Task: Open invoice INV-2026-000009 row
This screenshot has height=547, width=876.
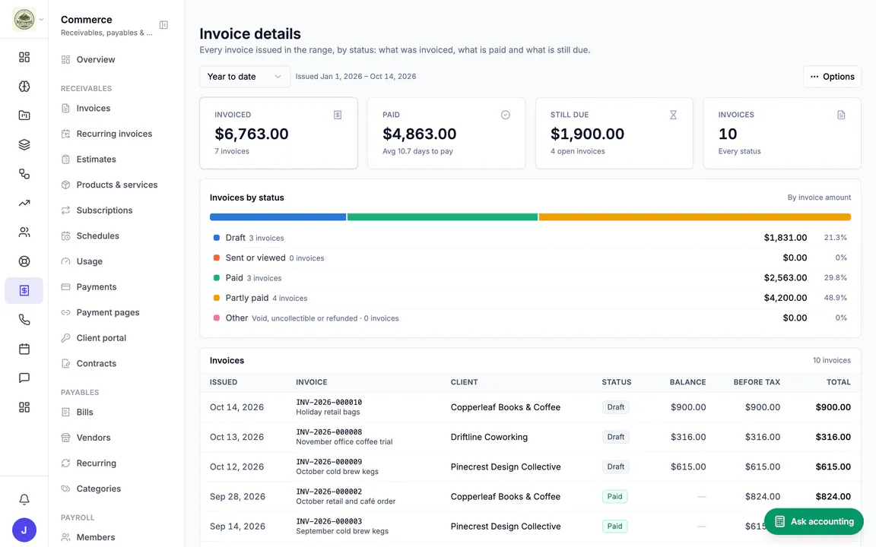Action: pos(530,466)
